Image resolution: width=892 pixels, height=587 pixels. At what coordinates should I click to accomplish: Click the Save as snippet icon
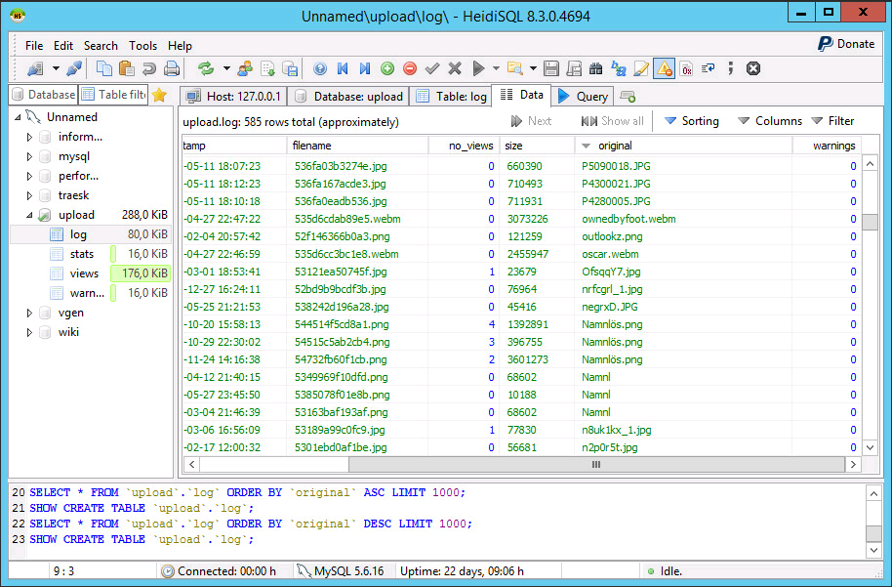(x=574, y=69)
